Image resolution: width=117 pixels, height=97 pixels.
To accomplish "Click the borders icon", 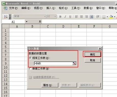I will [x=104, y=17].
